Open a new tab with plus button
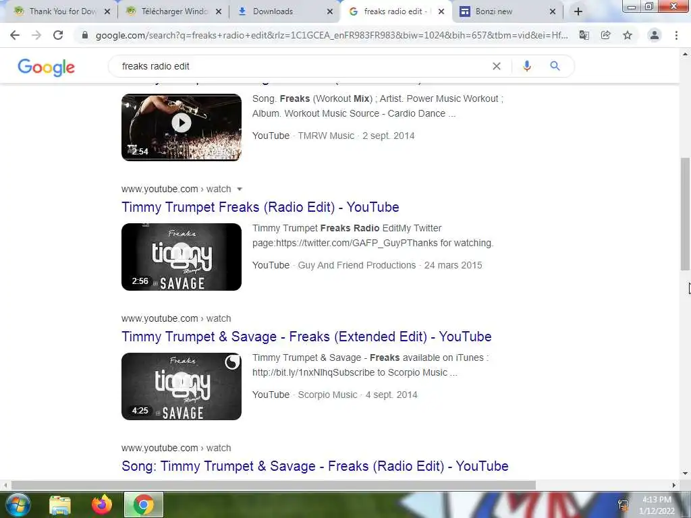The height and width of the screenshot is (518, 691). pyautogui.click(x=578, y=11)
